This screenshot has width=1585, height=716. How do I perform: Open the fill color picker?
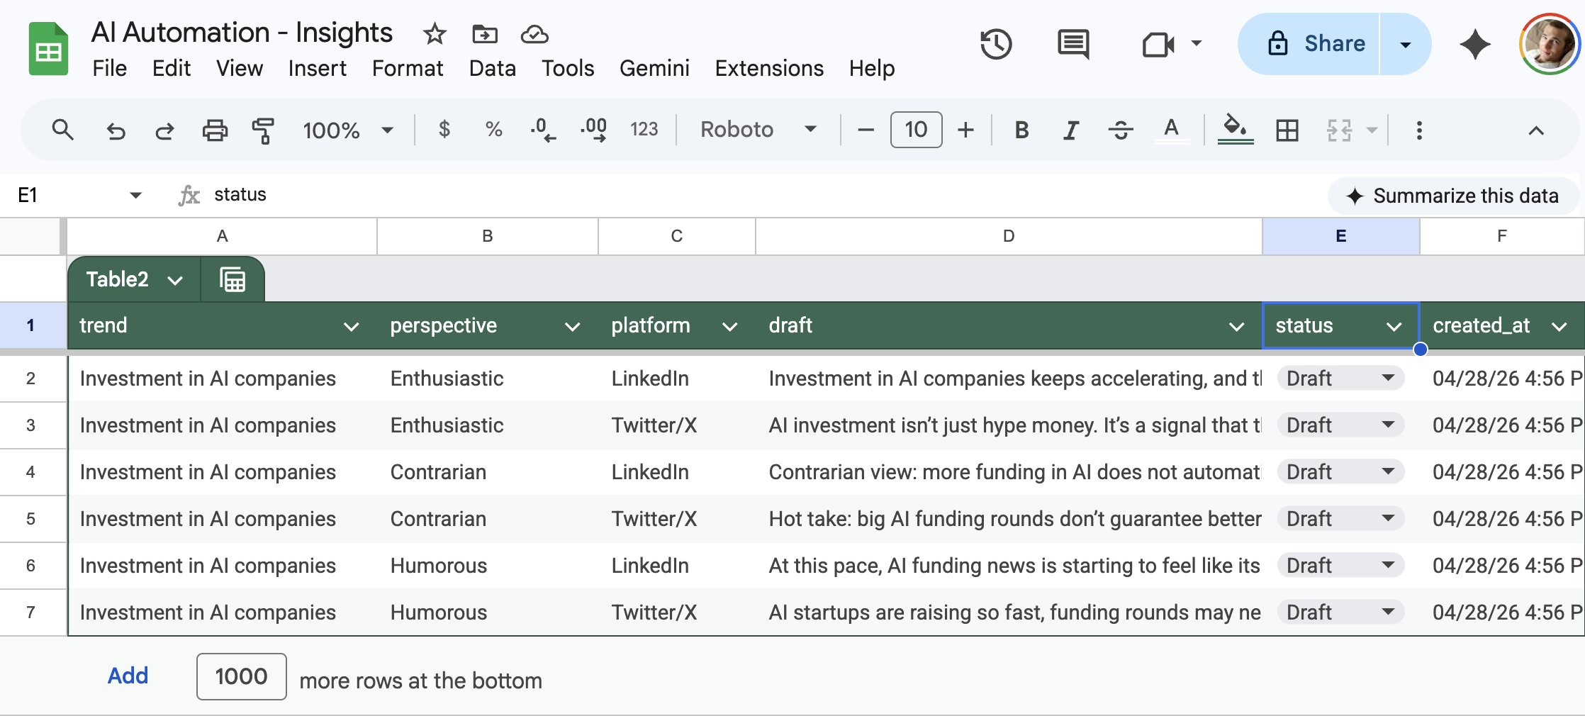click(1236, 130)
